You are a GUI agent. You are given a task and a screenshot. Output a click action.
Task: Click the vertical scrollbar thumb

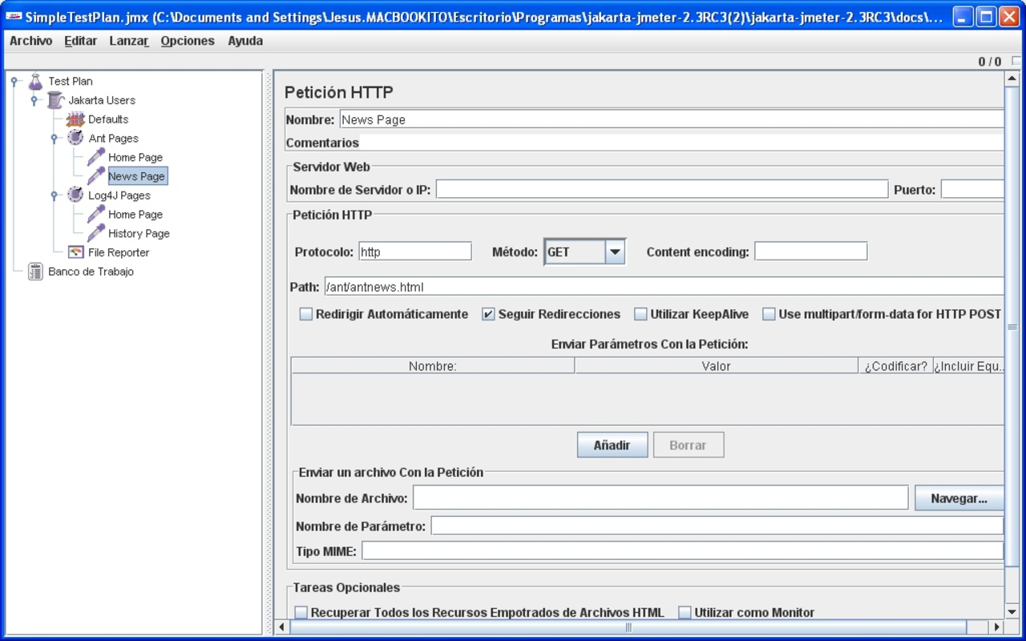(1012, 326)
